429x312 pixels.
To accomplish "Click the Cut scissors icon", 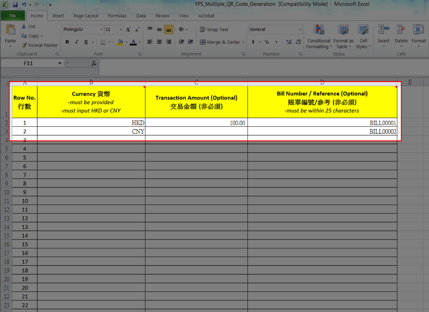I will click(x=24, y=26).
